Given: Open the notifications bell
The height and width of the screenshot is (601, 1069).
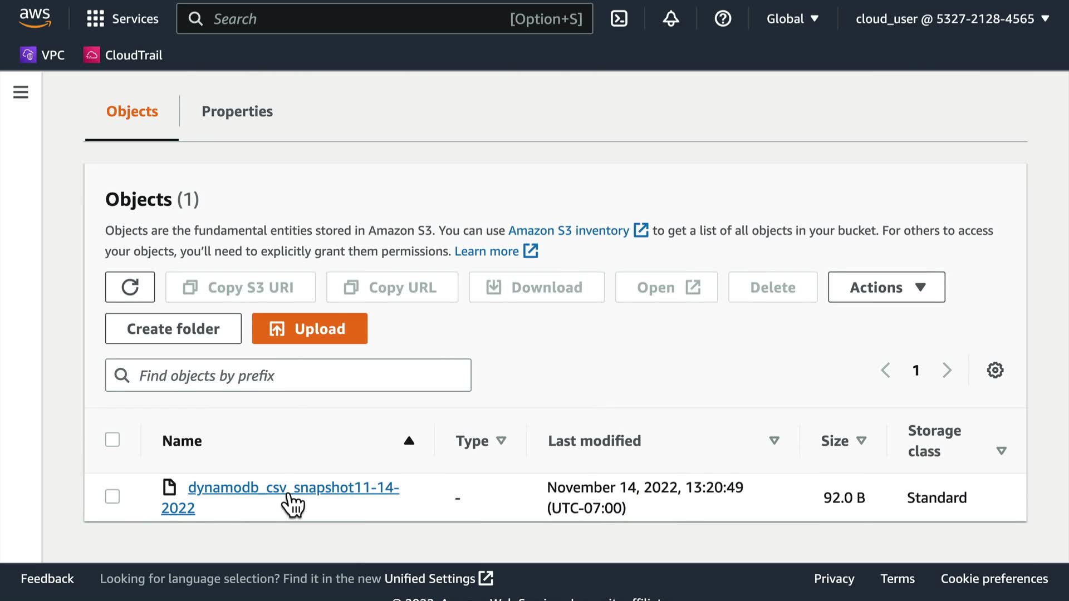Looking at the screenshot, I should tap(670, 19).
